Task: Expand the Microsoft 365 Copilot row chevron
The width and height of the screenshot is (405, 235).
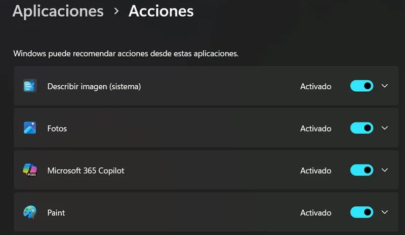Action: click(x=385, y=170)
